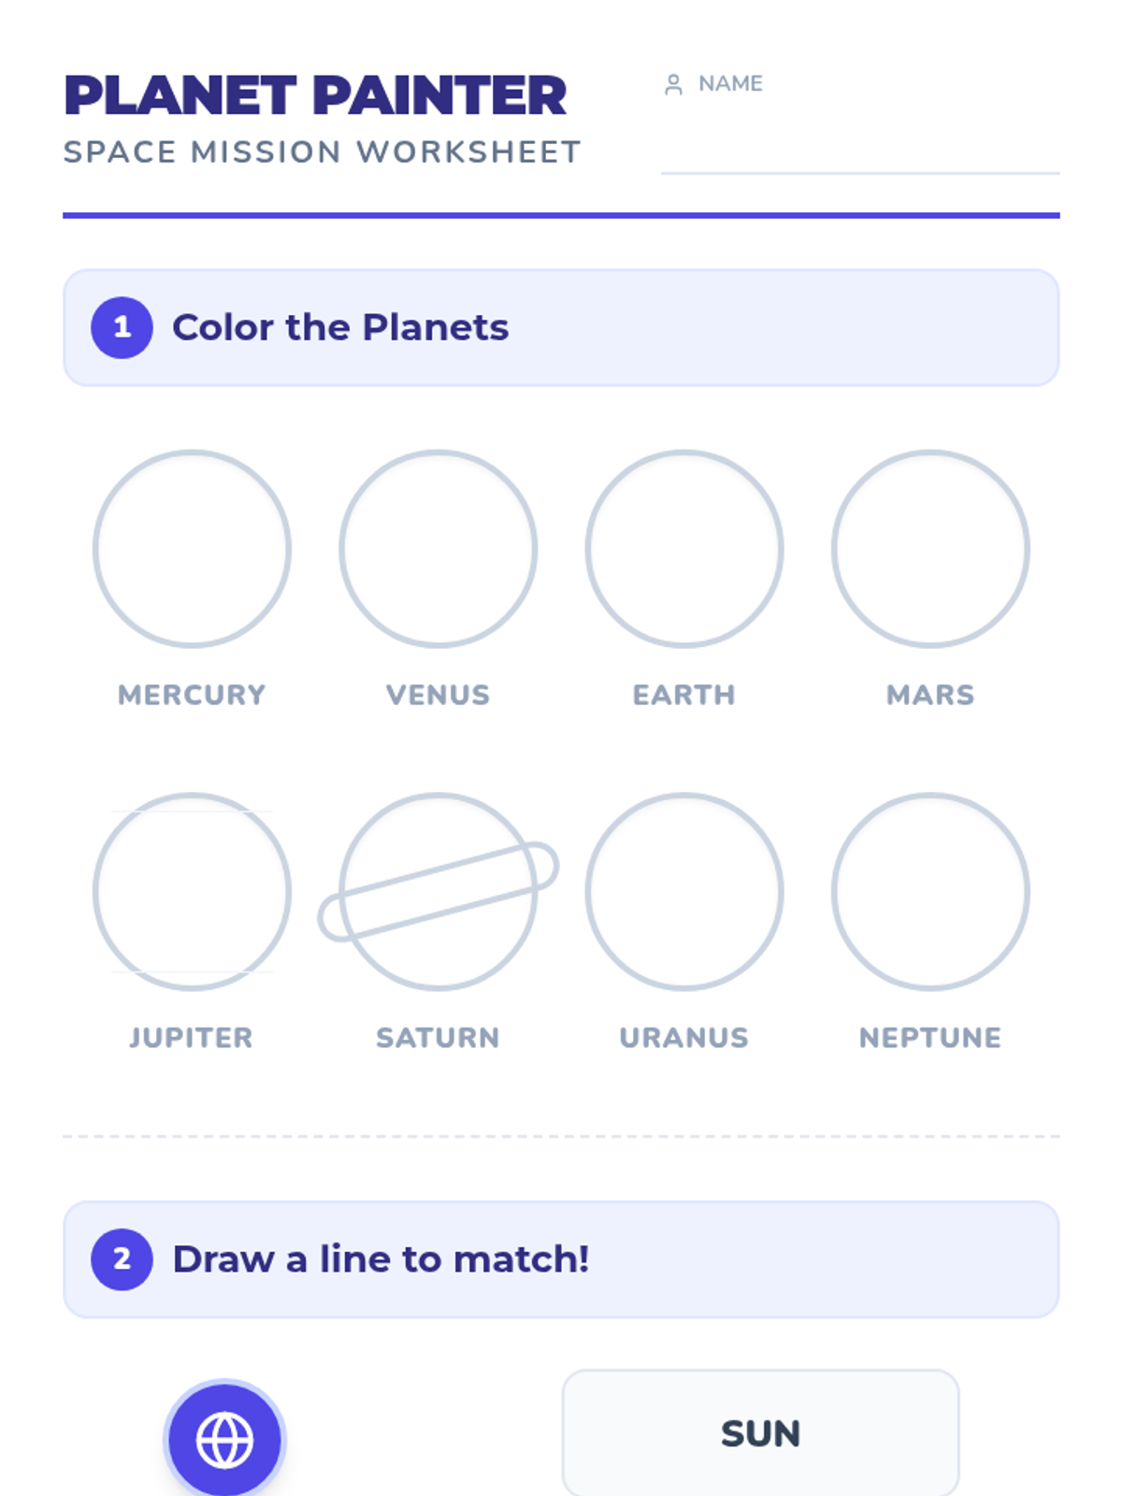Click the Jupiter planet outline
Screen dimensions: 1122x1496
coord(192,892)
